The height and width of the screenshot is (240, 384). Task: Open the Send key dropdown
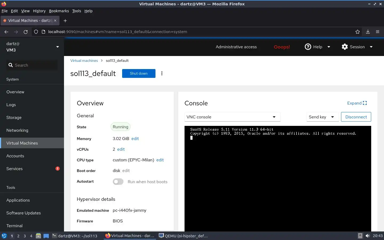322,117
